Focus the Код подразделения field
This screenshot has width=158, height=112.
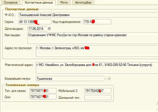tap(97, 22)
